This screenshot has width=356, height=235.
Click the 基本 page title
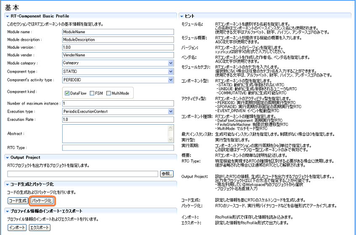click(12, 8)
